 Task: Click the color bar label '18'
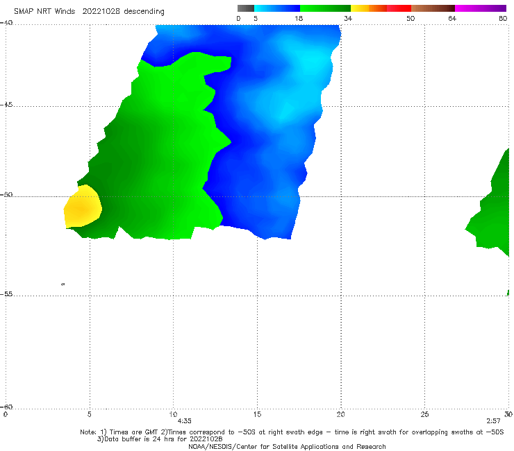click(299, 18)
